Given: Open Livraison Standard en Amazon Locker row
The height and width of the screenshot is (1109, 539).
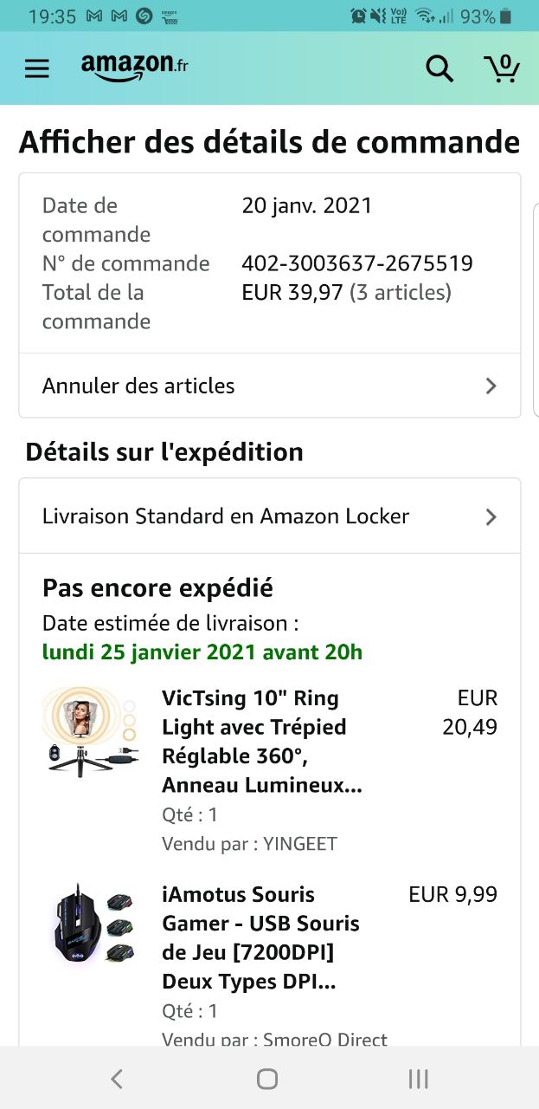Looking at the screenshot, I should click(226, 516).
